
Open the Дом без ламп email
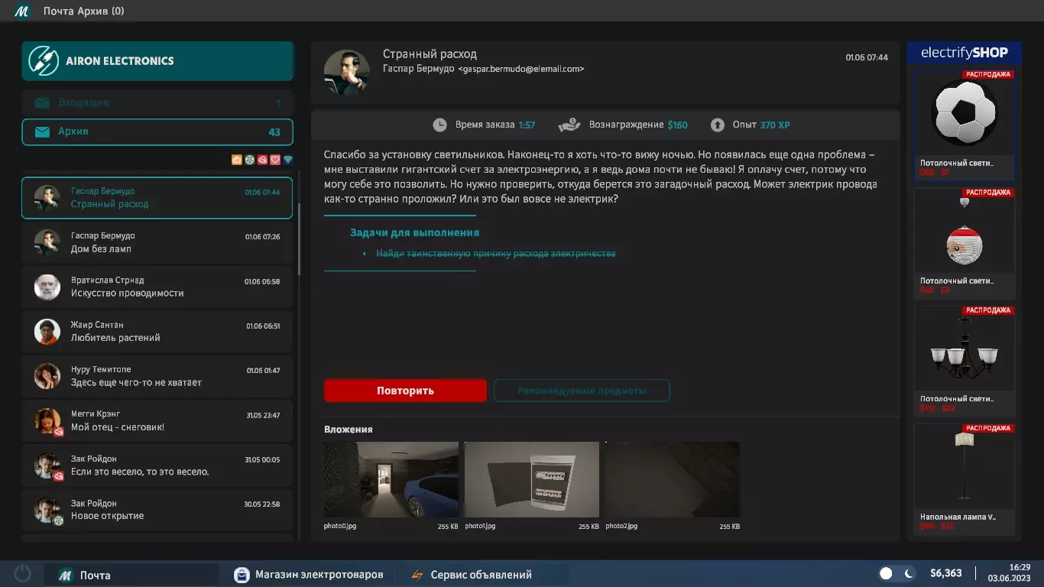157,242
